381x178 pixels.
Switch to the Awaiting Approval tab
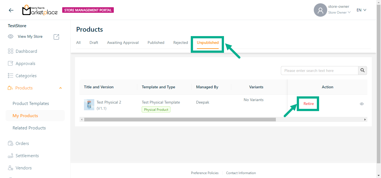click(x=123, y=42)
